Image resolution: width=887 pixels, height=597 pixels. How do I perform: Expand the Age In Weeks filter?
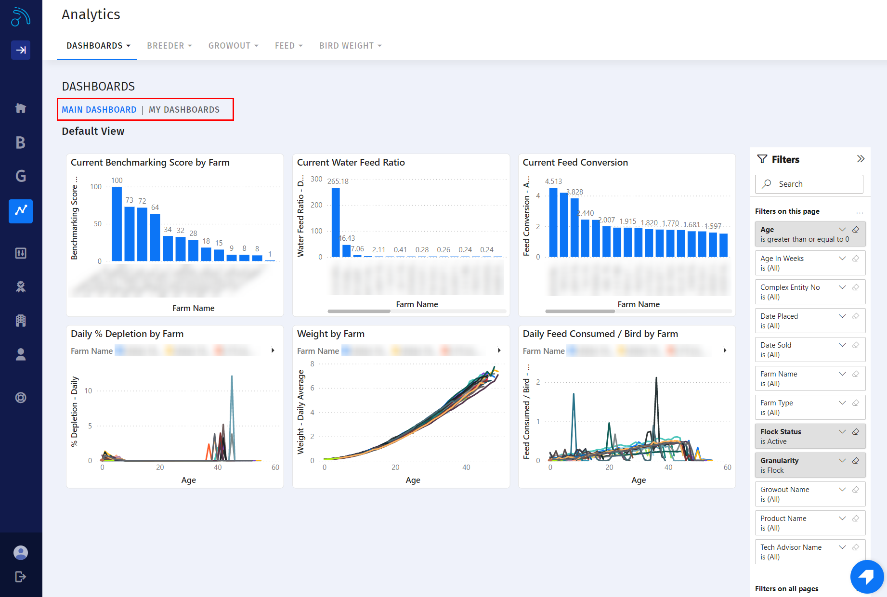coord(842,259)
